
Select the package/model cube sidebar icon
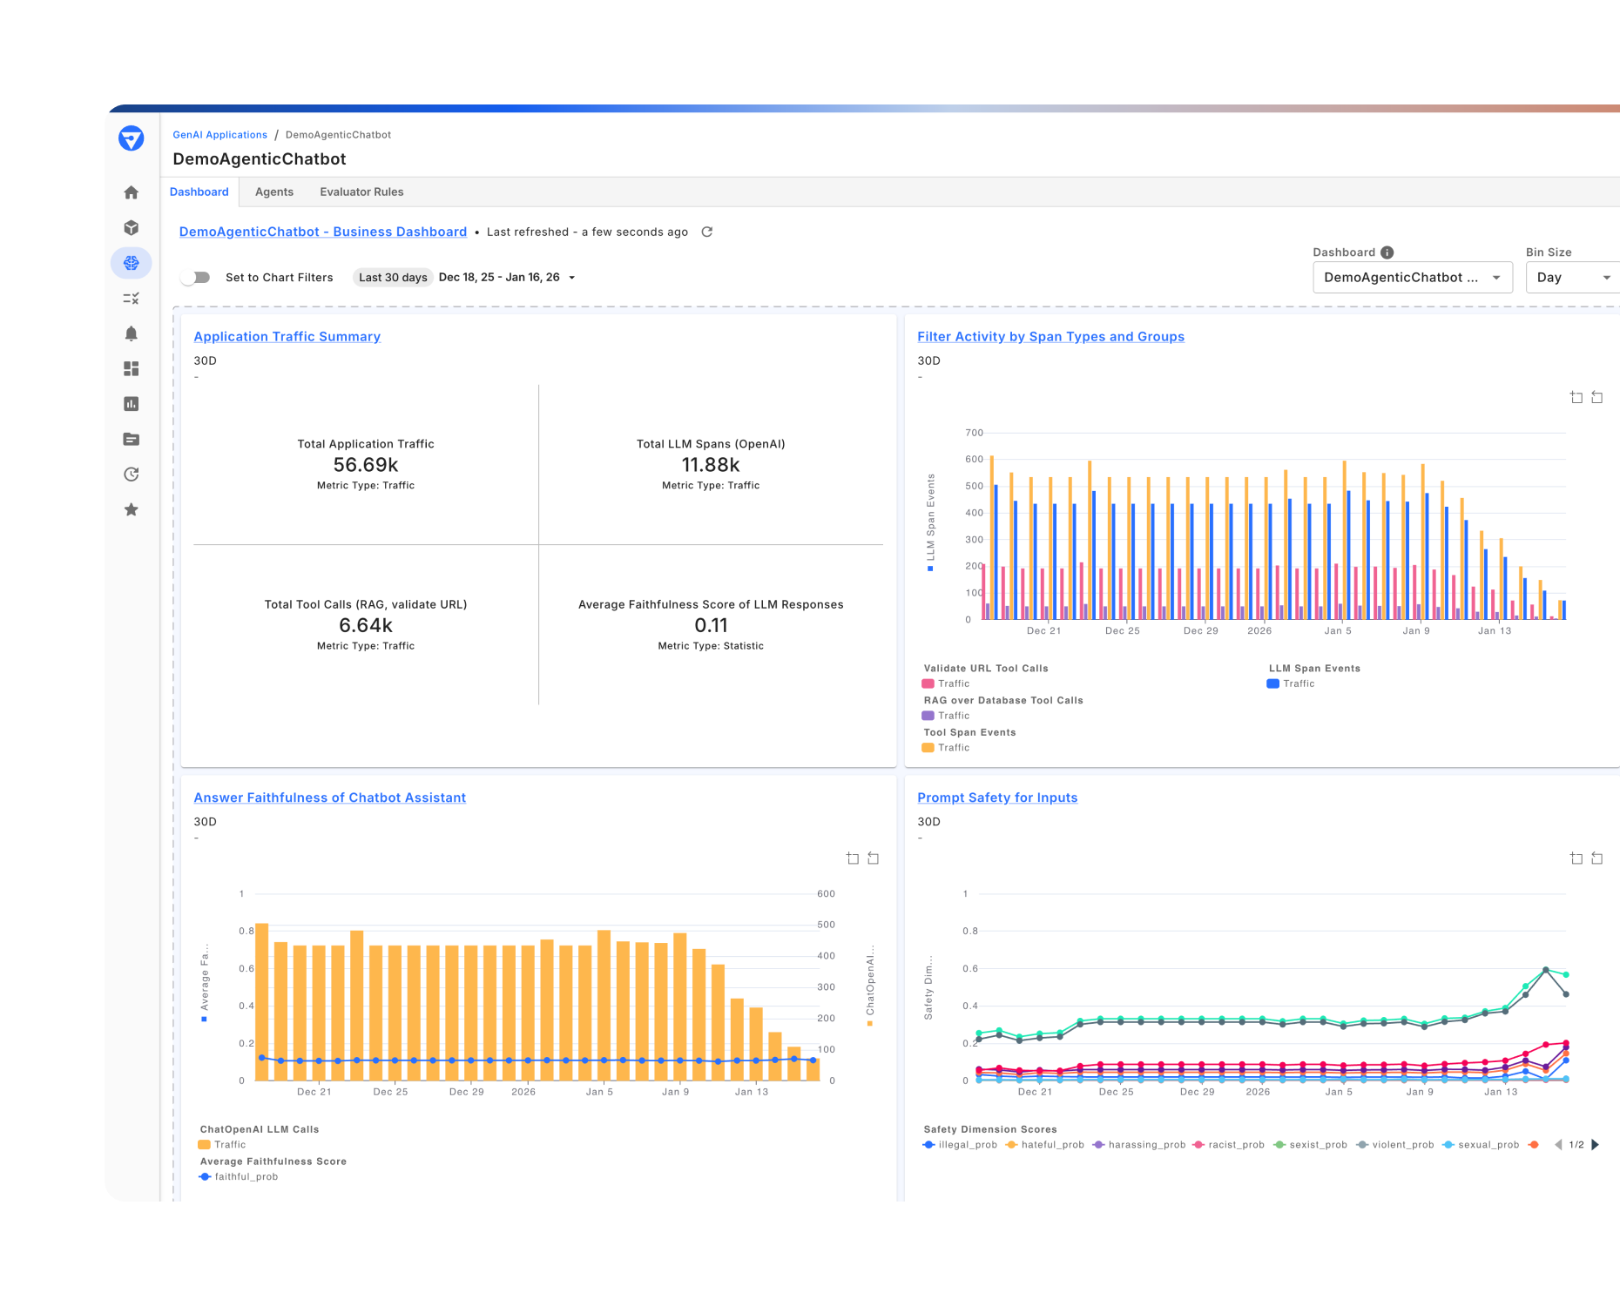pos(131,227)
